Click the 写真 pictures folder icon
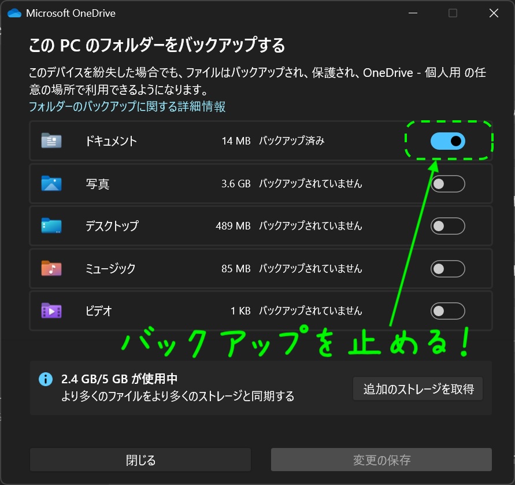 click(x=51, y=183)
